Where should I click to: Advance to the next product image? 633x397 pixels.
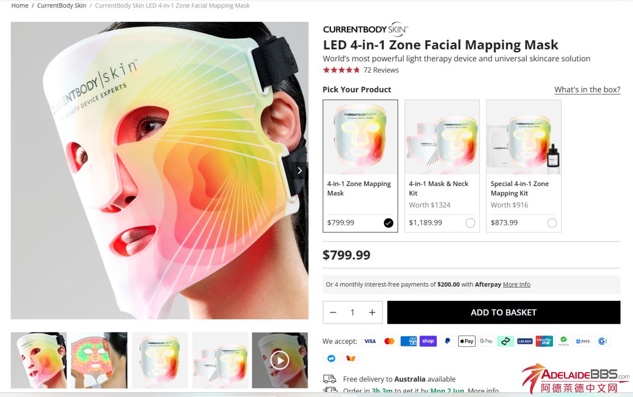coord(299,170)
